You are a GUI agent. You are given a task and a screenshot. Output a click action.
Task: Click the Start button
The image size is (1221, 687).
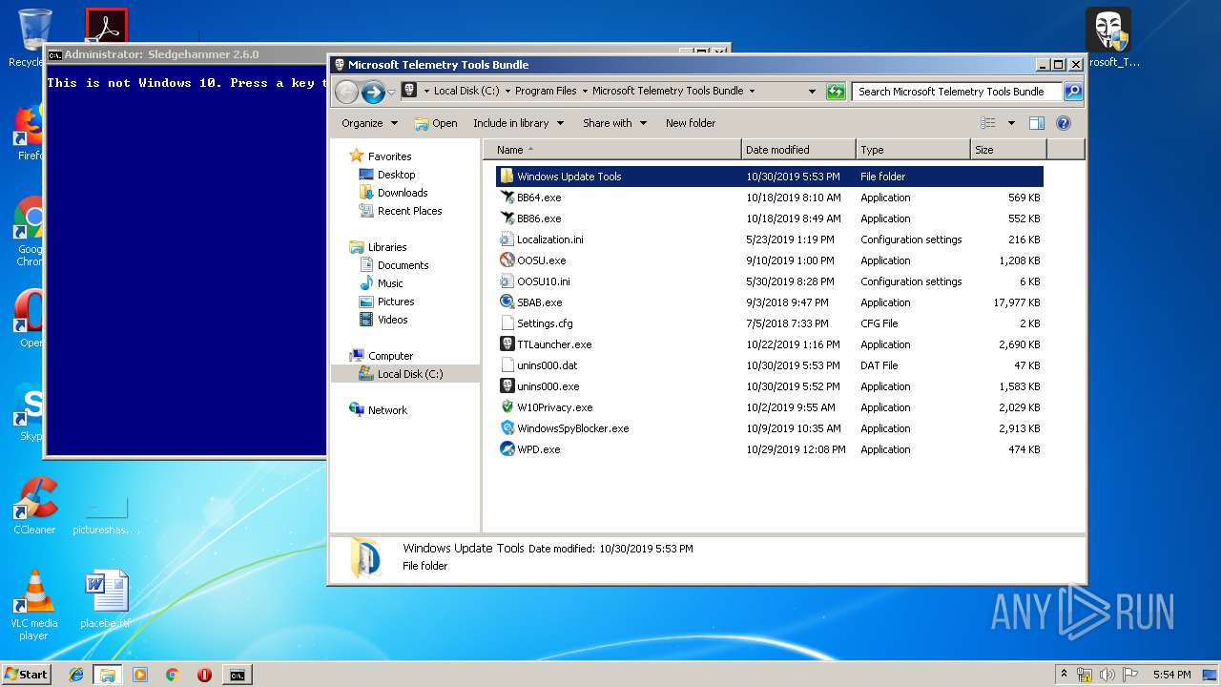[x=26, y=675]
